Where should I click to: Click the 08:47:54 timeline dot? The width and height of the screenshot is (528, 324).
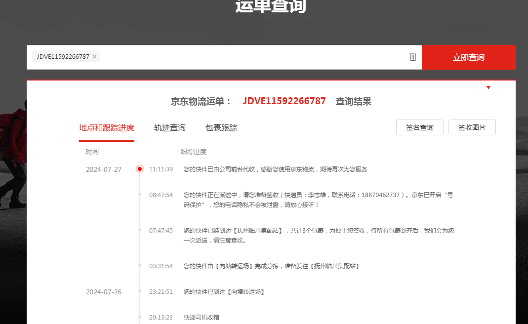coord(140,194)
